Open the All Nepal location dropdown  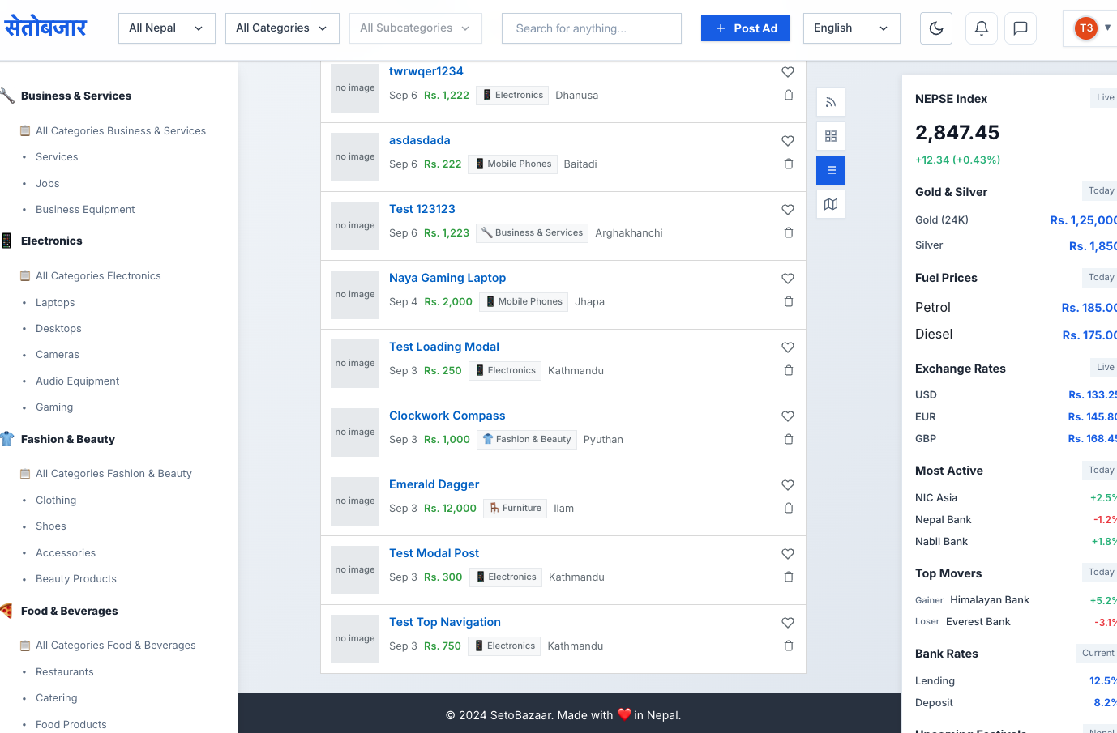pyautogui.click(x=166, y=28)
